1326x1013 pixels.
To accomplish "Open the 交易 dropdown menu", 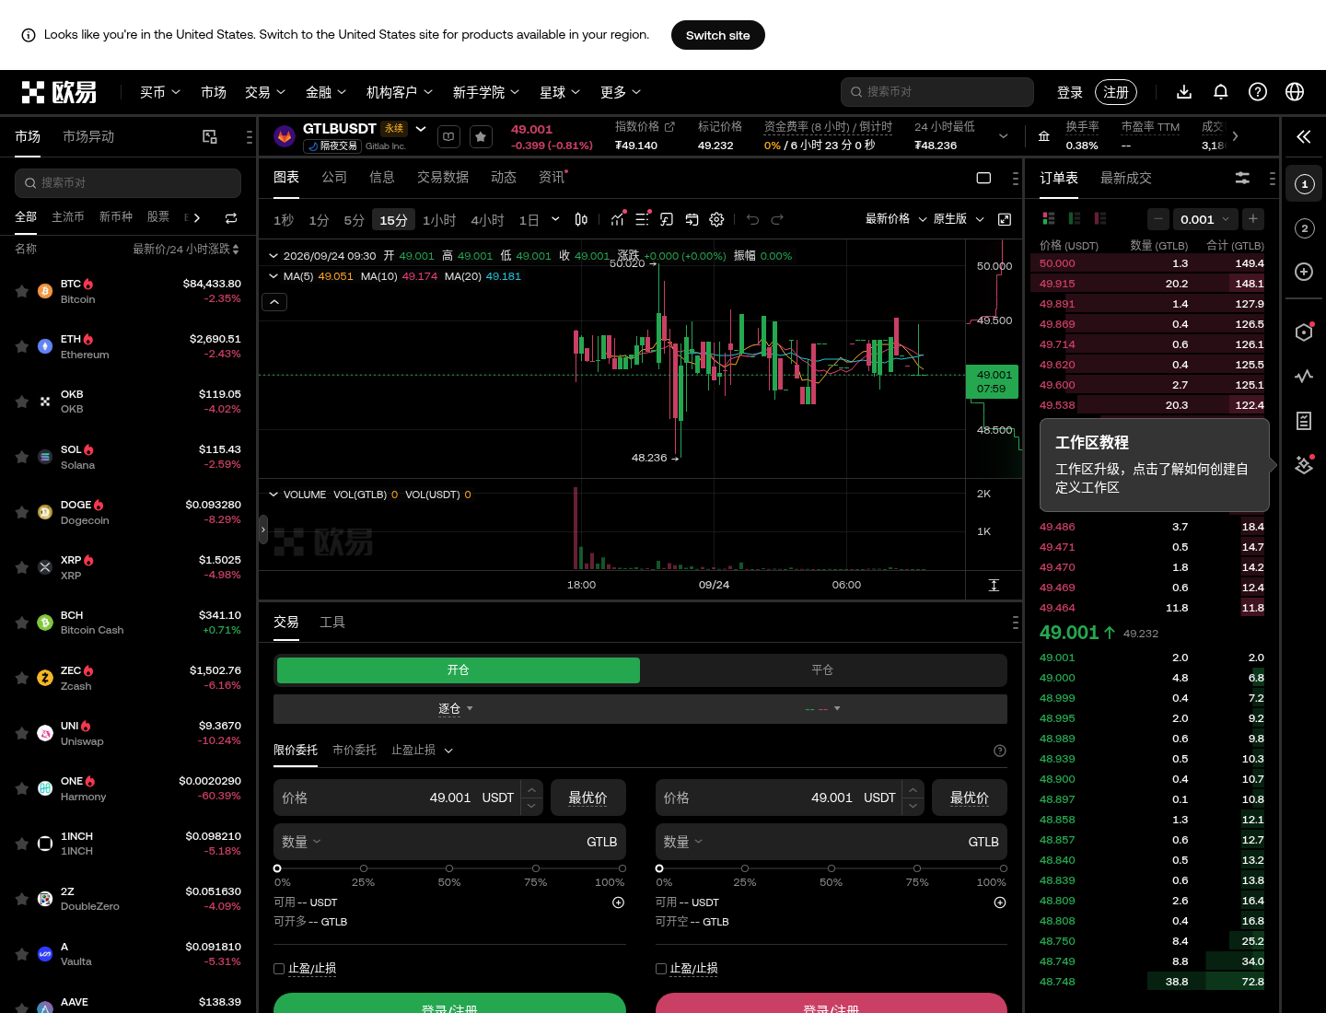I will click(x=265, y=92).
